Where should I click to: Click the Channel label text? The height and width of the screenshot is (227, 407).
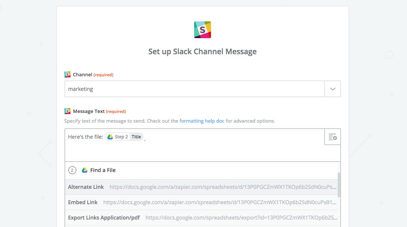tap(82, 74)
